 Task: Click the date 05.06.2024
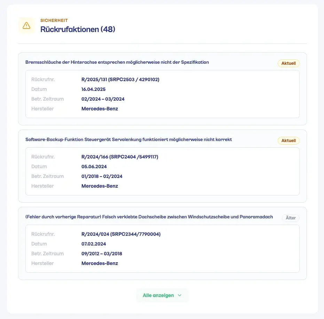tap(94, 166)
